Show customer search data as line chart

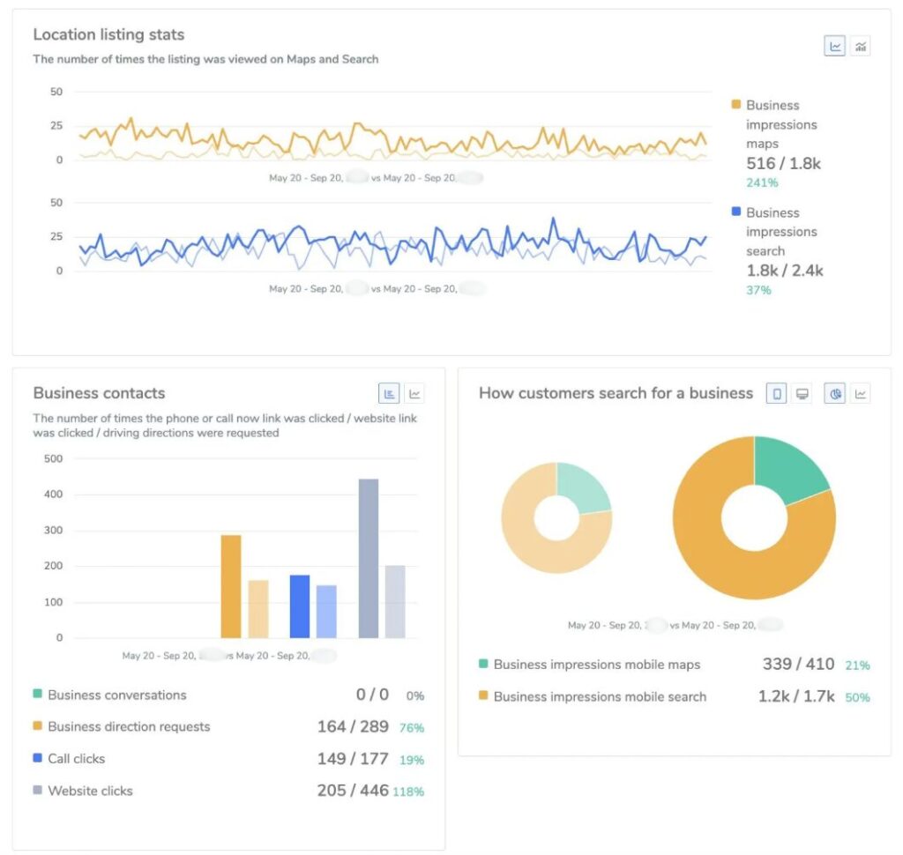click(861, 394)
